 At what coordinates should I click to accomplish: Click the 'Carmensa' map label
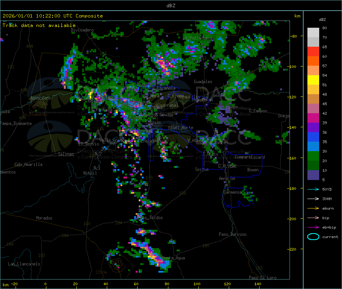tap(233, 192)
